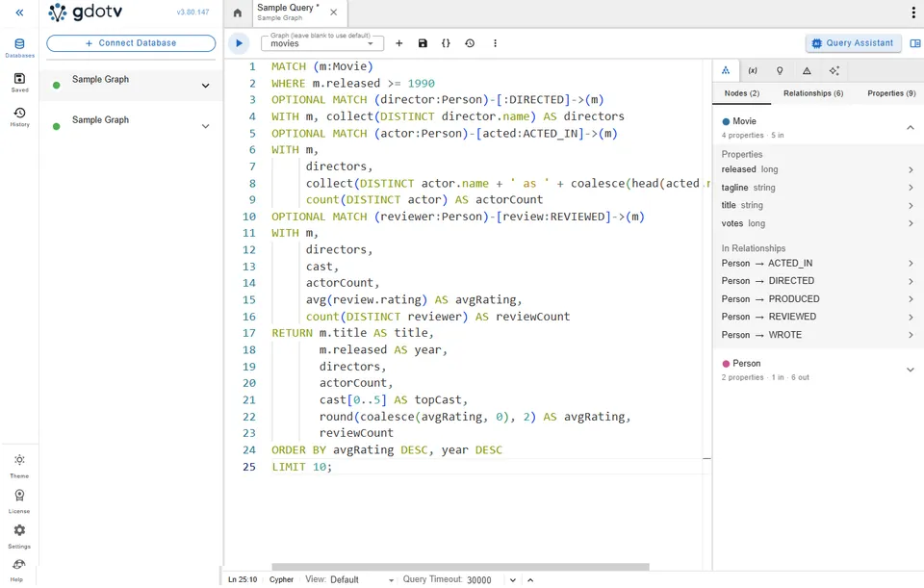The height and width of the screenshot is (588, 924).
Task: Collapse results with down chevron in status bar
Action: [513, 579]
